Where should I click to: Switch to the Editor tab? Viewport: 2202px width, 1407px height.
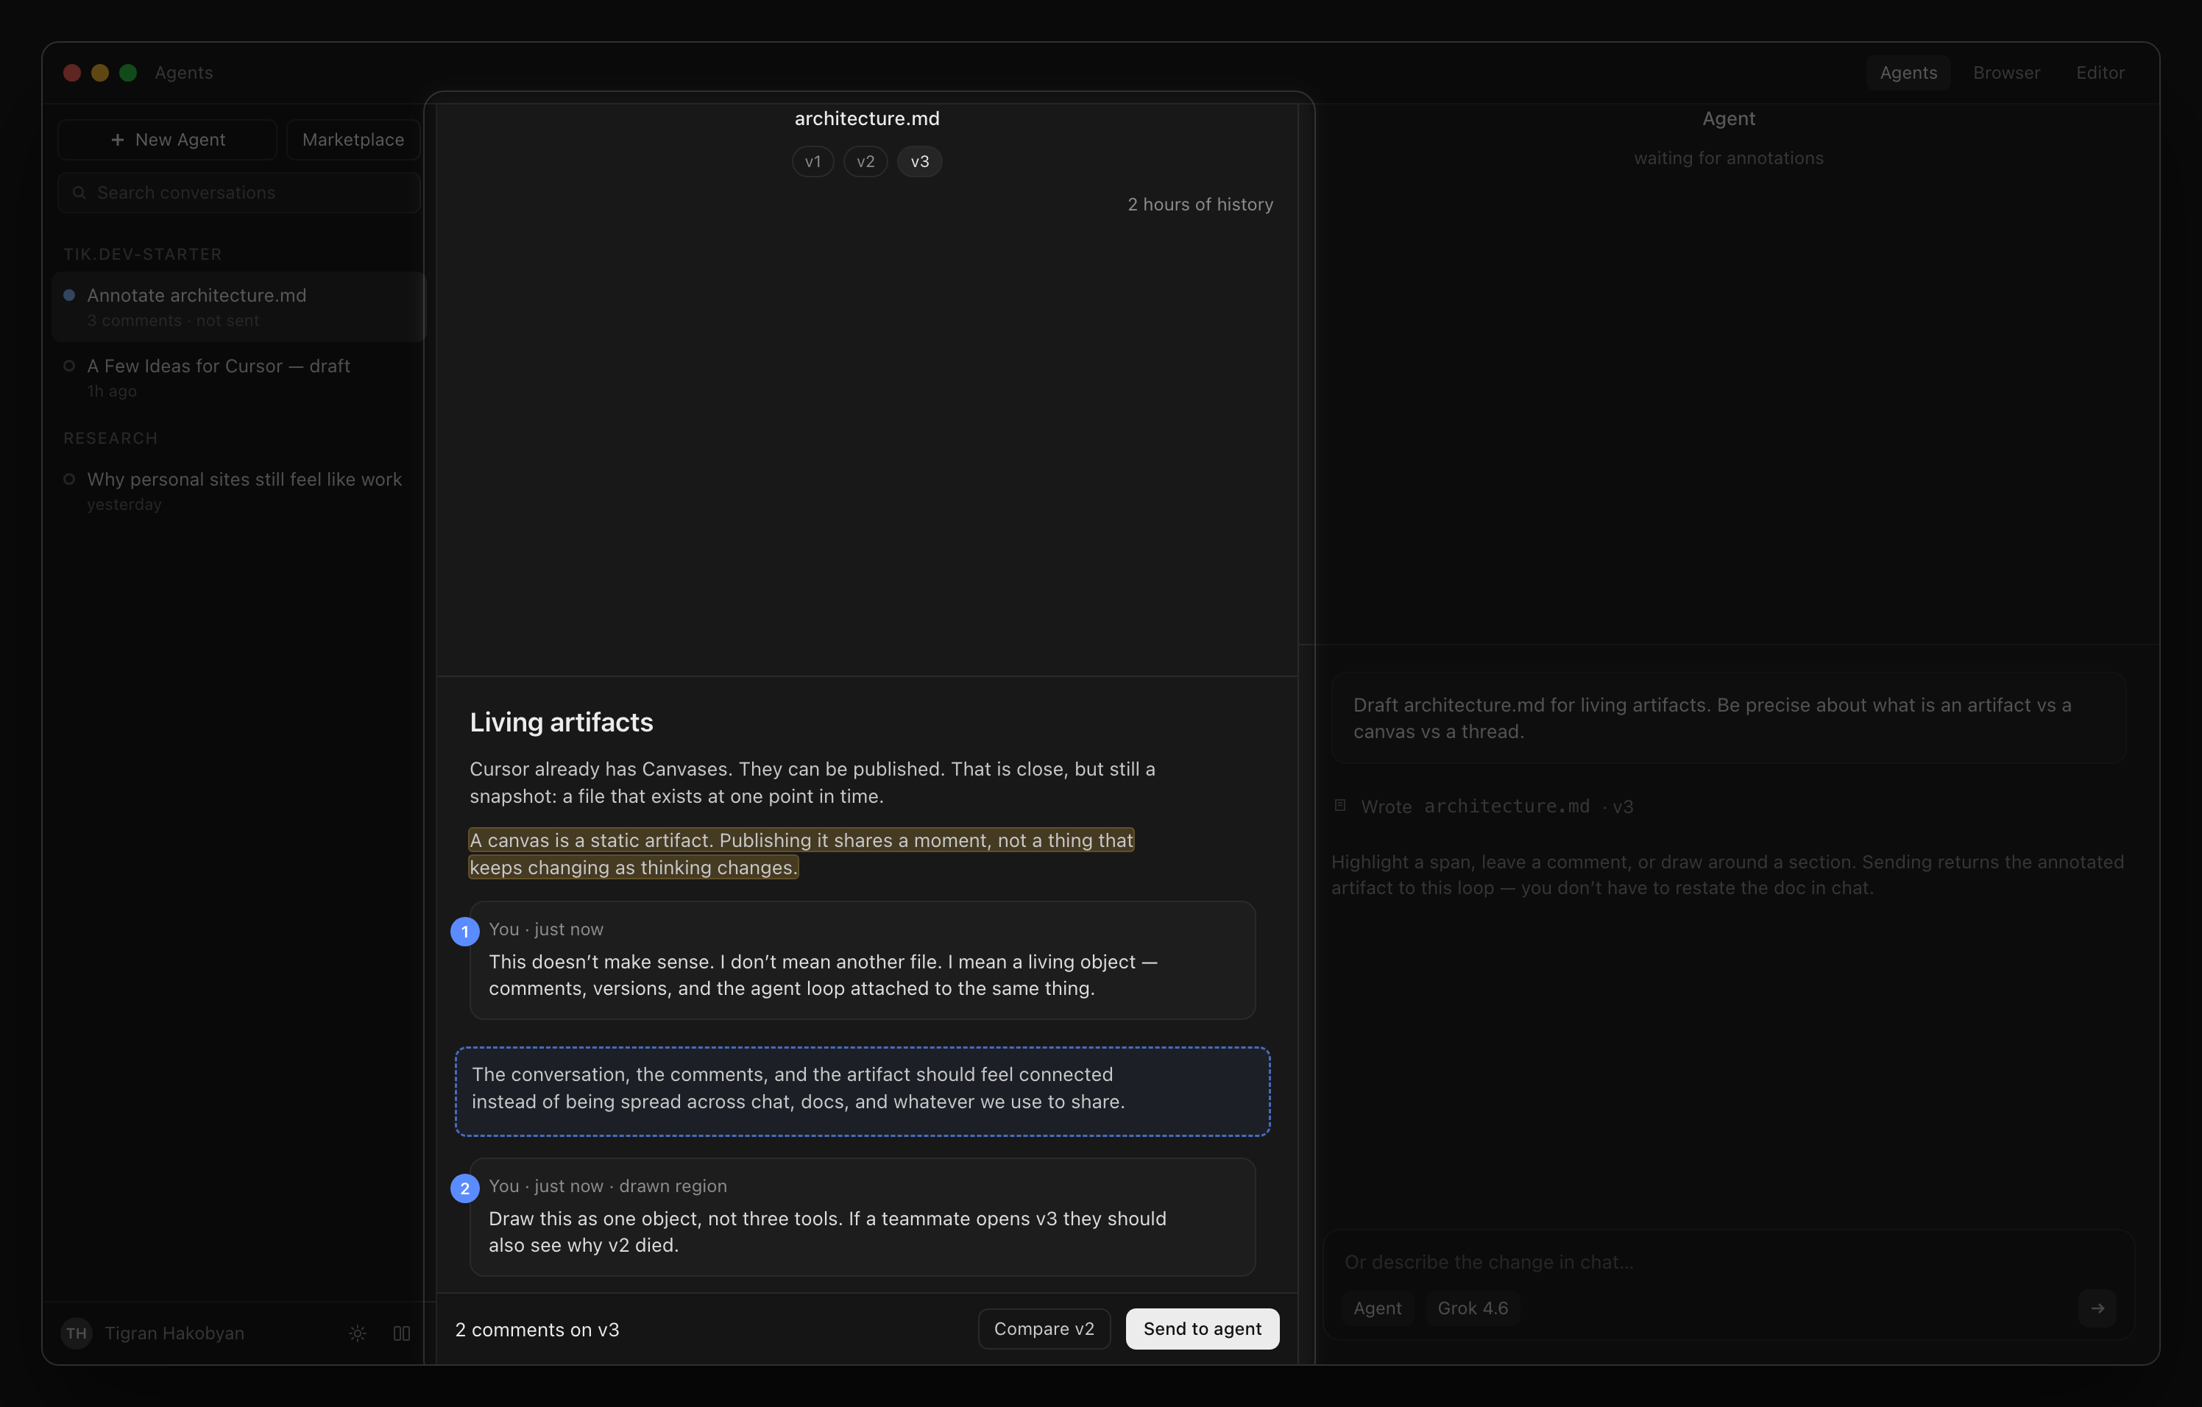[x=2100, y=72]
